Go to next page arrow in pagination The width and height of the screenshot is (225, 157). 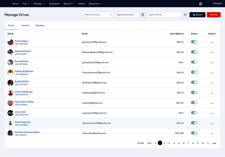click(208, 143)
